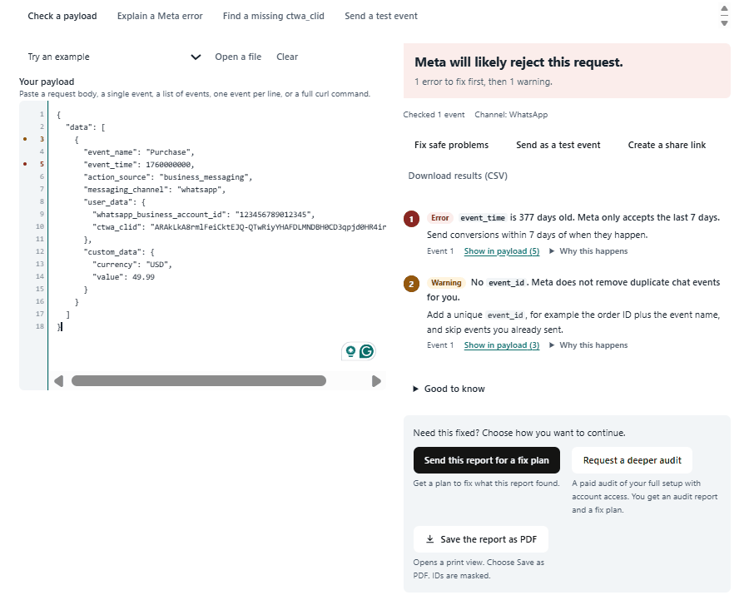
Task: Create a share link
Action: 667,145
